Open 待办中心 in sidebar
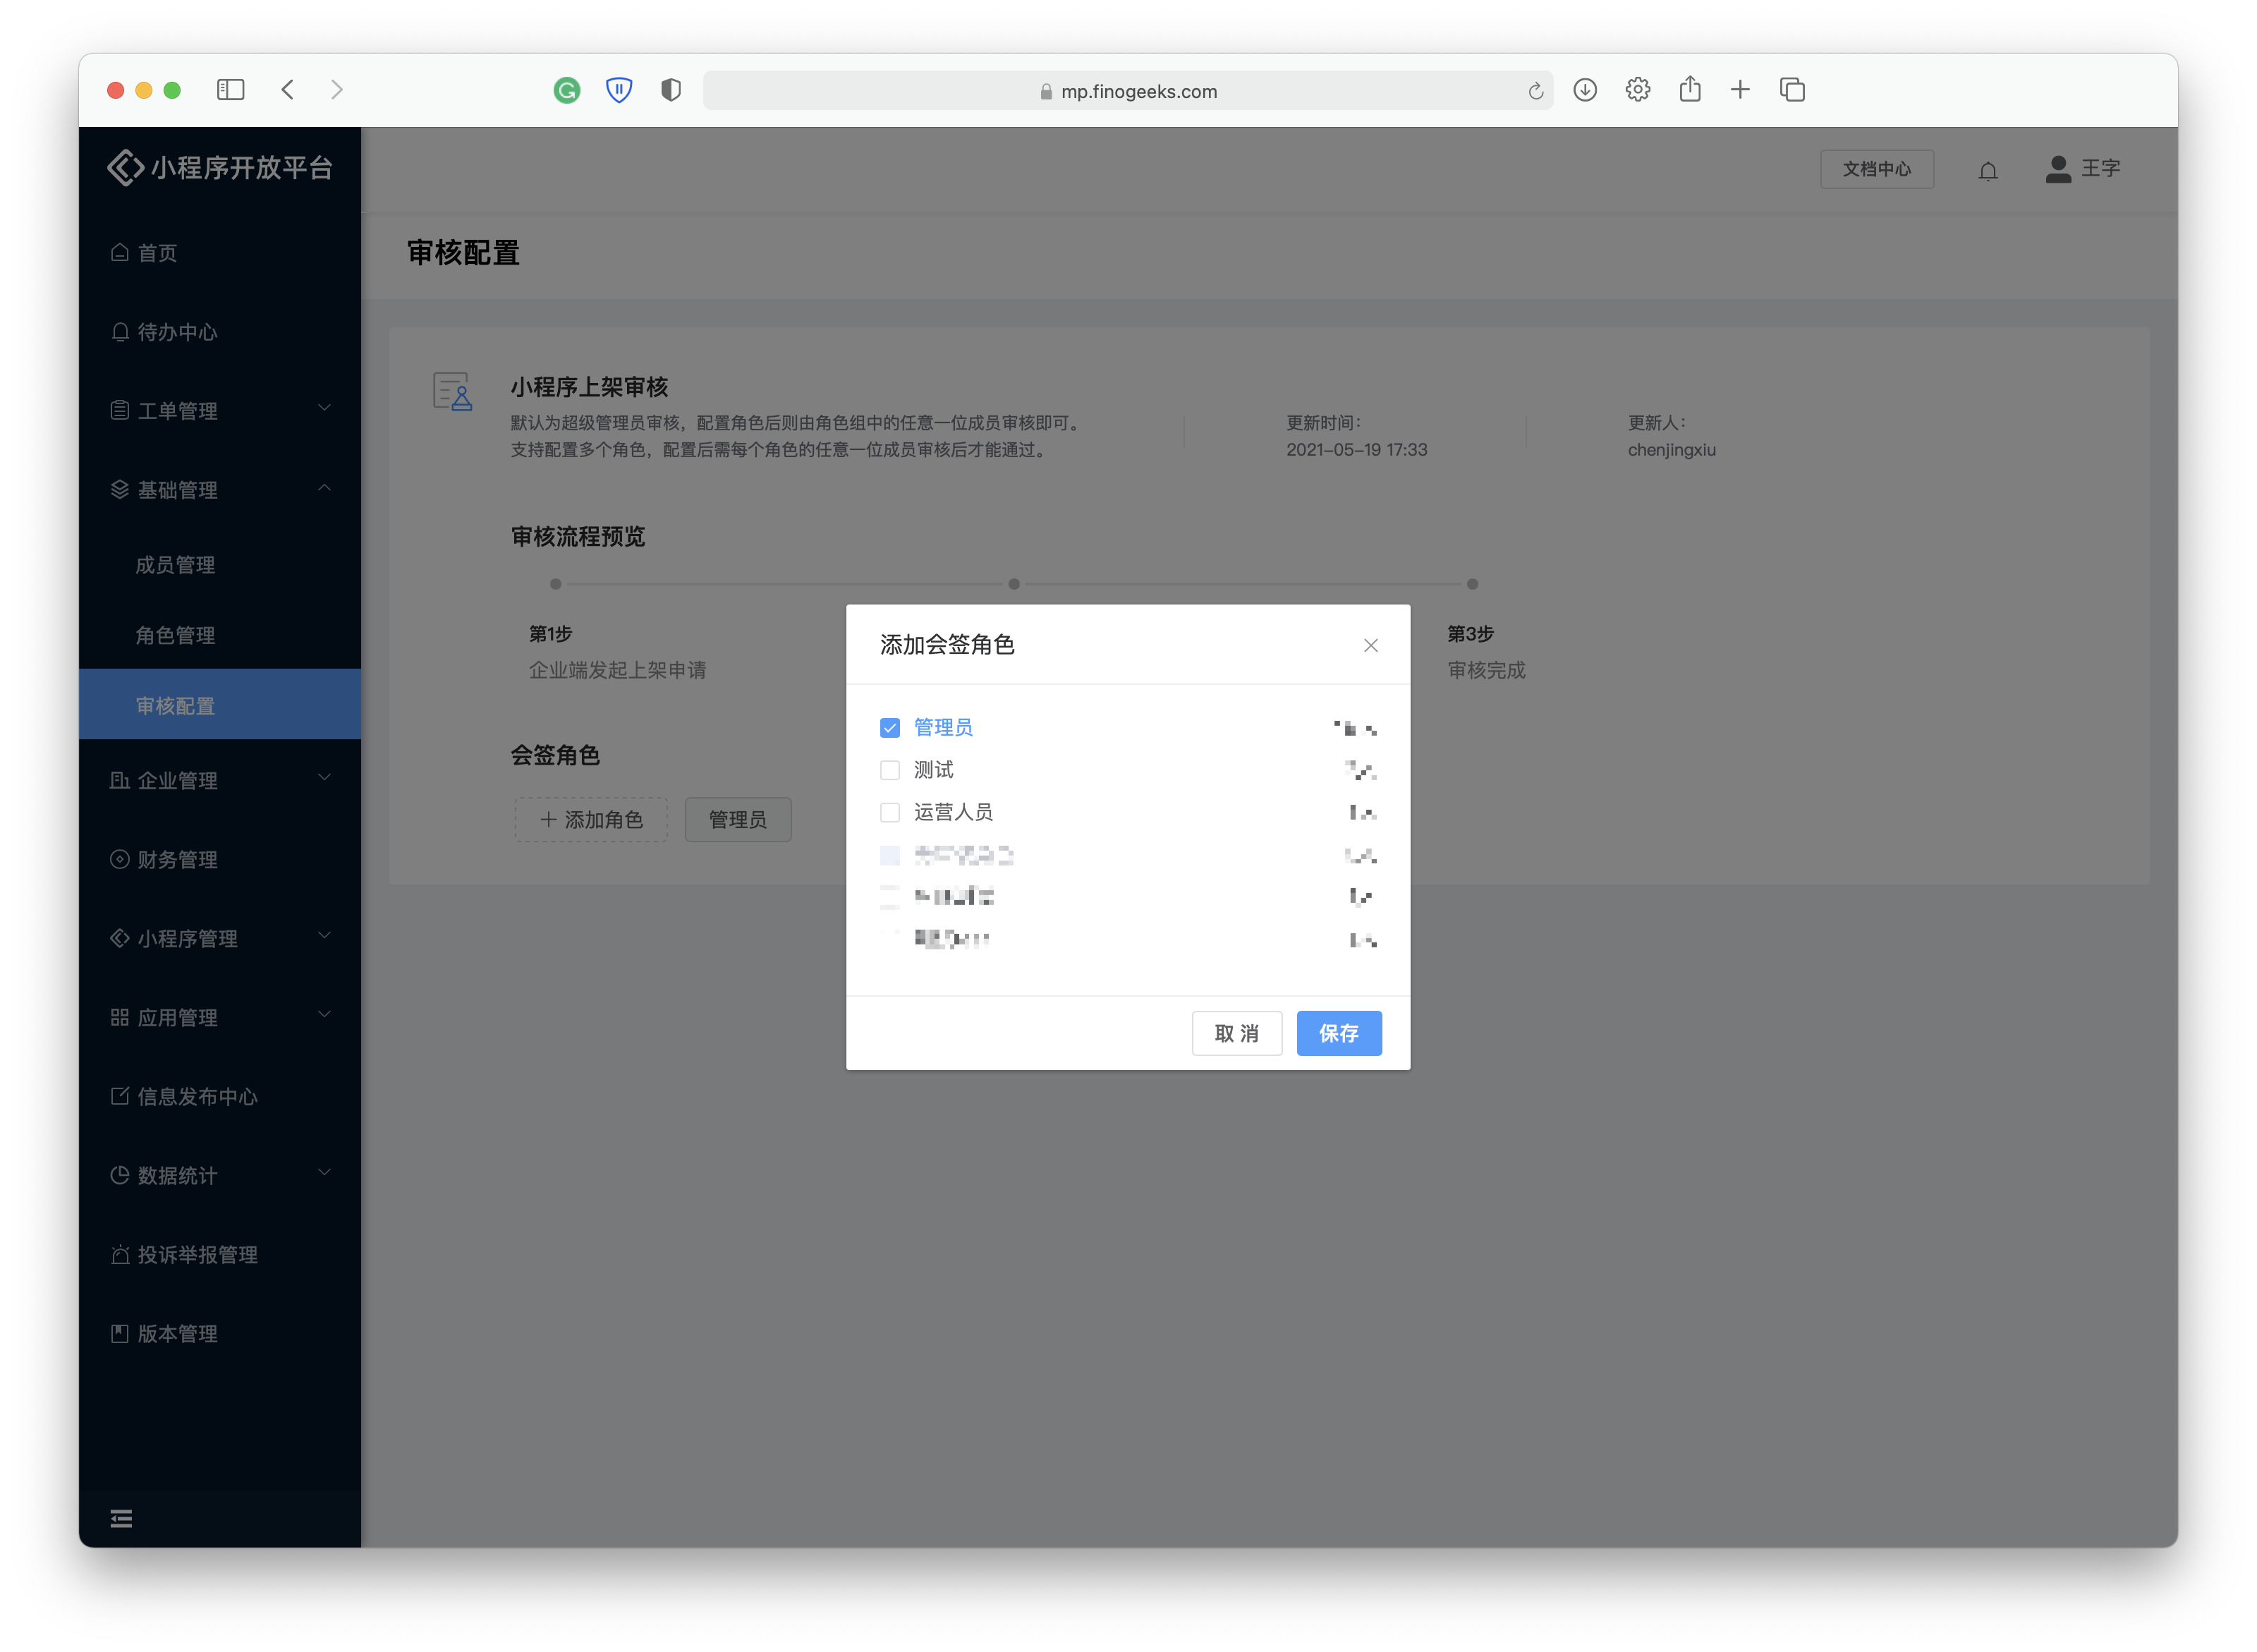Screen dimensions: 2257x1652 pyautogui.click(x=220, y=331)
